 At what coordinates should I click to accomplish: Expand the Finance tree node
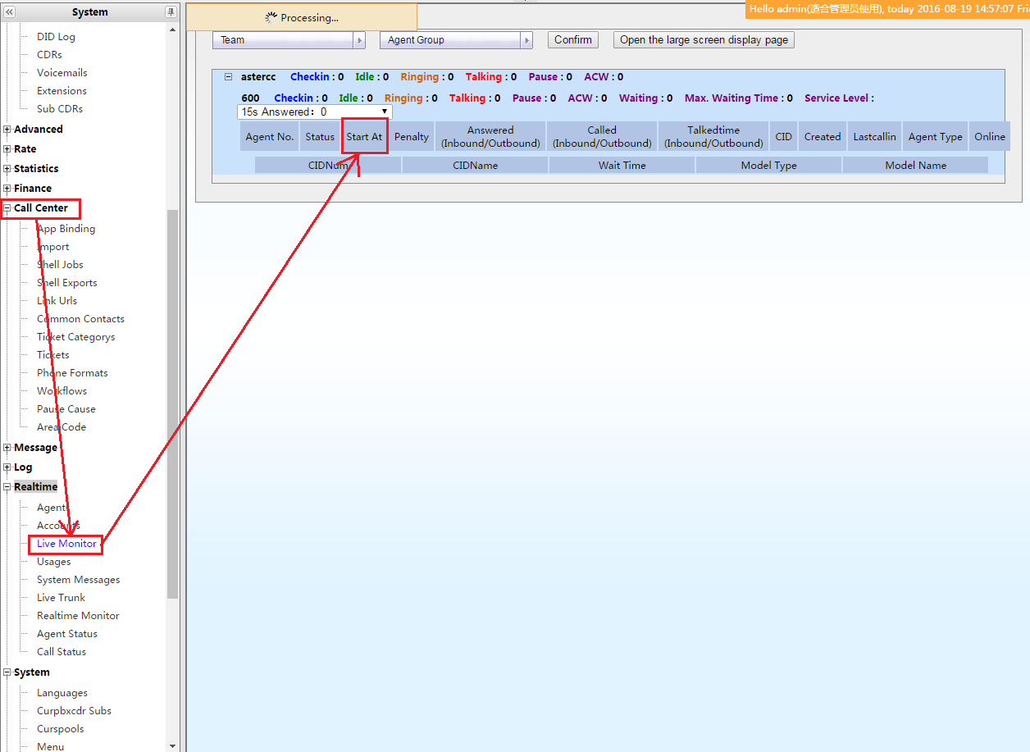point(7,189)
